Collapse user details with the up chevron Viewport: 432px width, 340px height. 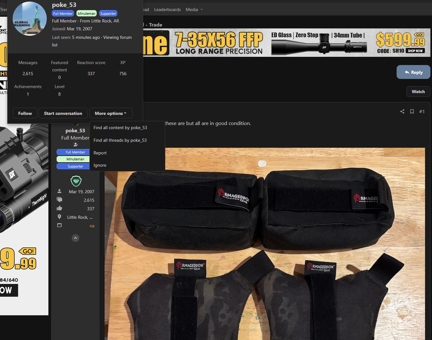(76, 238)
